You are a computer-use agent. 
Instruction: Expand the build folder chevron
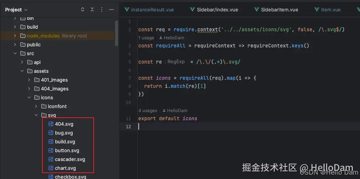tap(15, 27)
